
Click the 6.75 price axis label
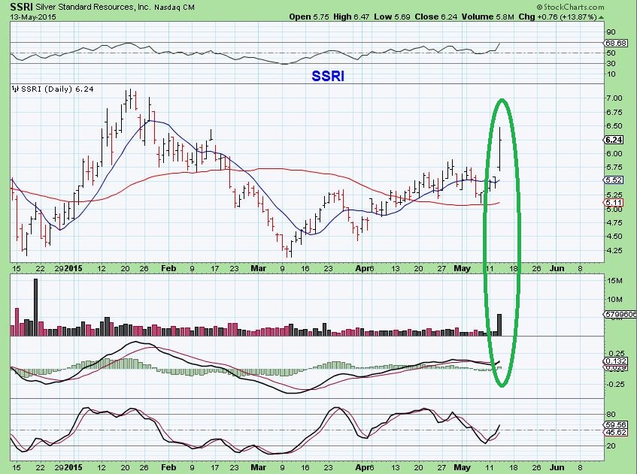tap(614, 112)
